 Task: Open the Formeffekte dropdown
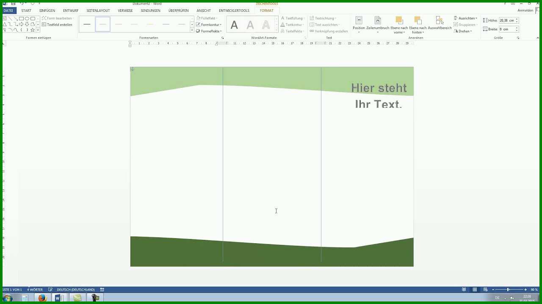click(209, 31)
